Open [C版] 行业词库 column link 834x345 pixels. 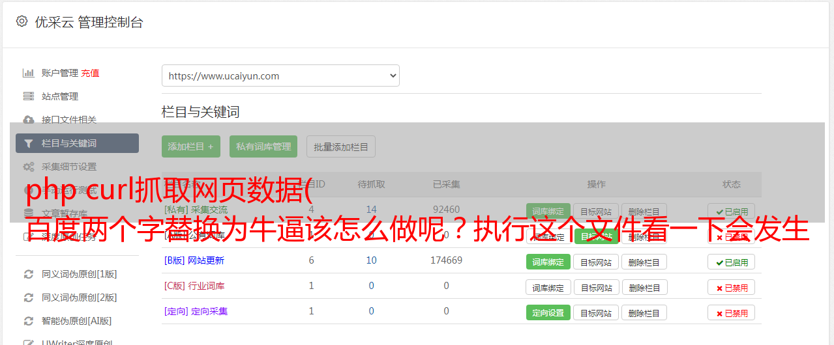pos(194,286)
